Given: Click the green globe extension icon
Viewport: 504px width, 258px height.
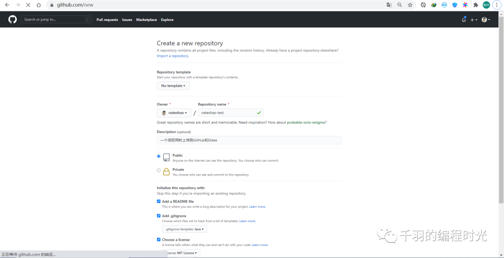Looking at the screenshot, I should pos(434,5).
